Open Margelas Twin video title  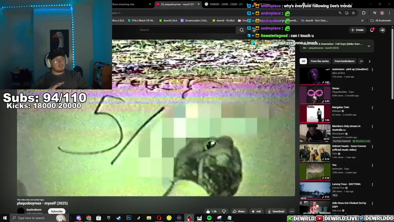tap(340, 107)
